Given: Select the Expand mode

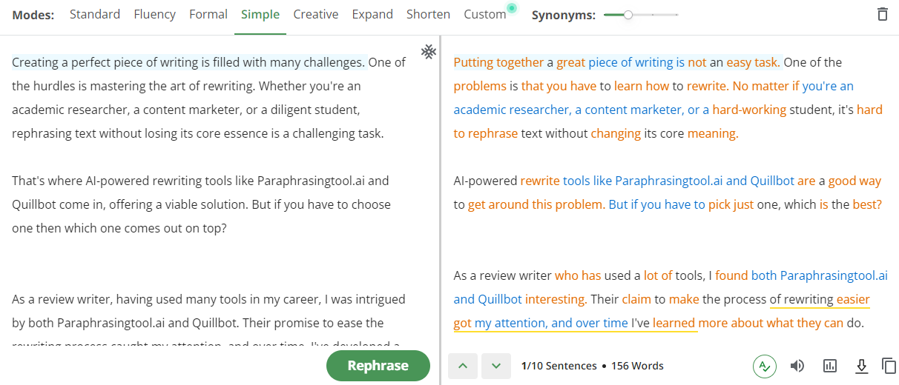Looking at the screenshot, I should click(372, 15).
